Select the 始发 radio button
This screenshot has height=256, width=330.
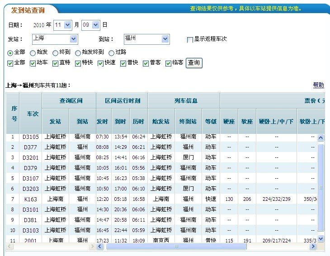[x=33, y=53]
